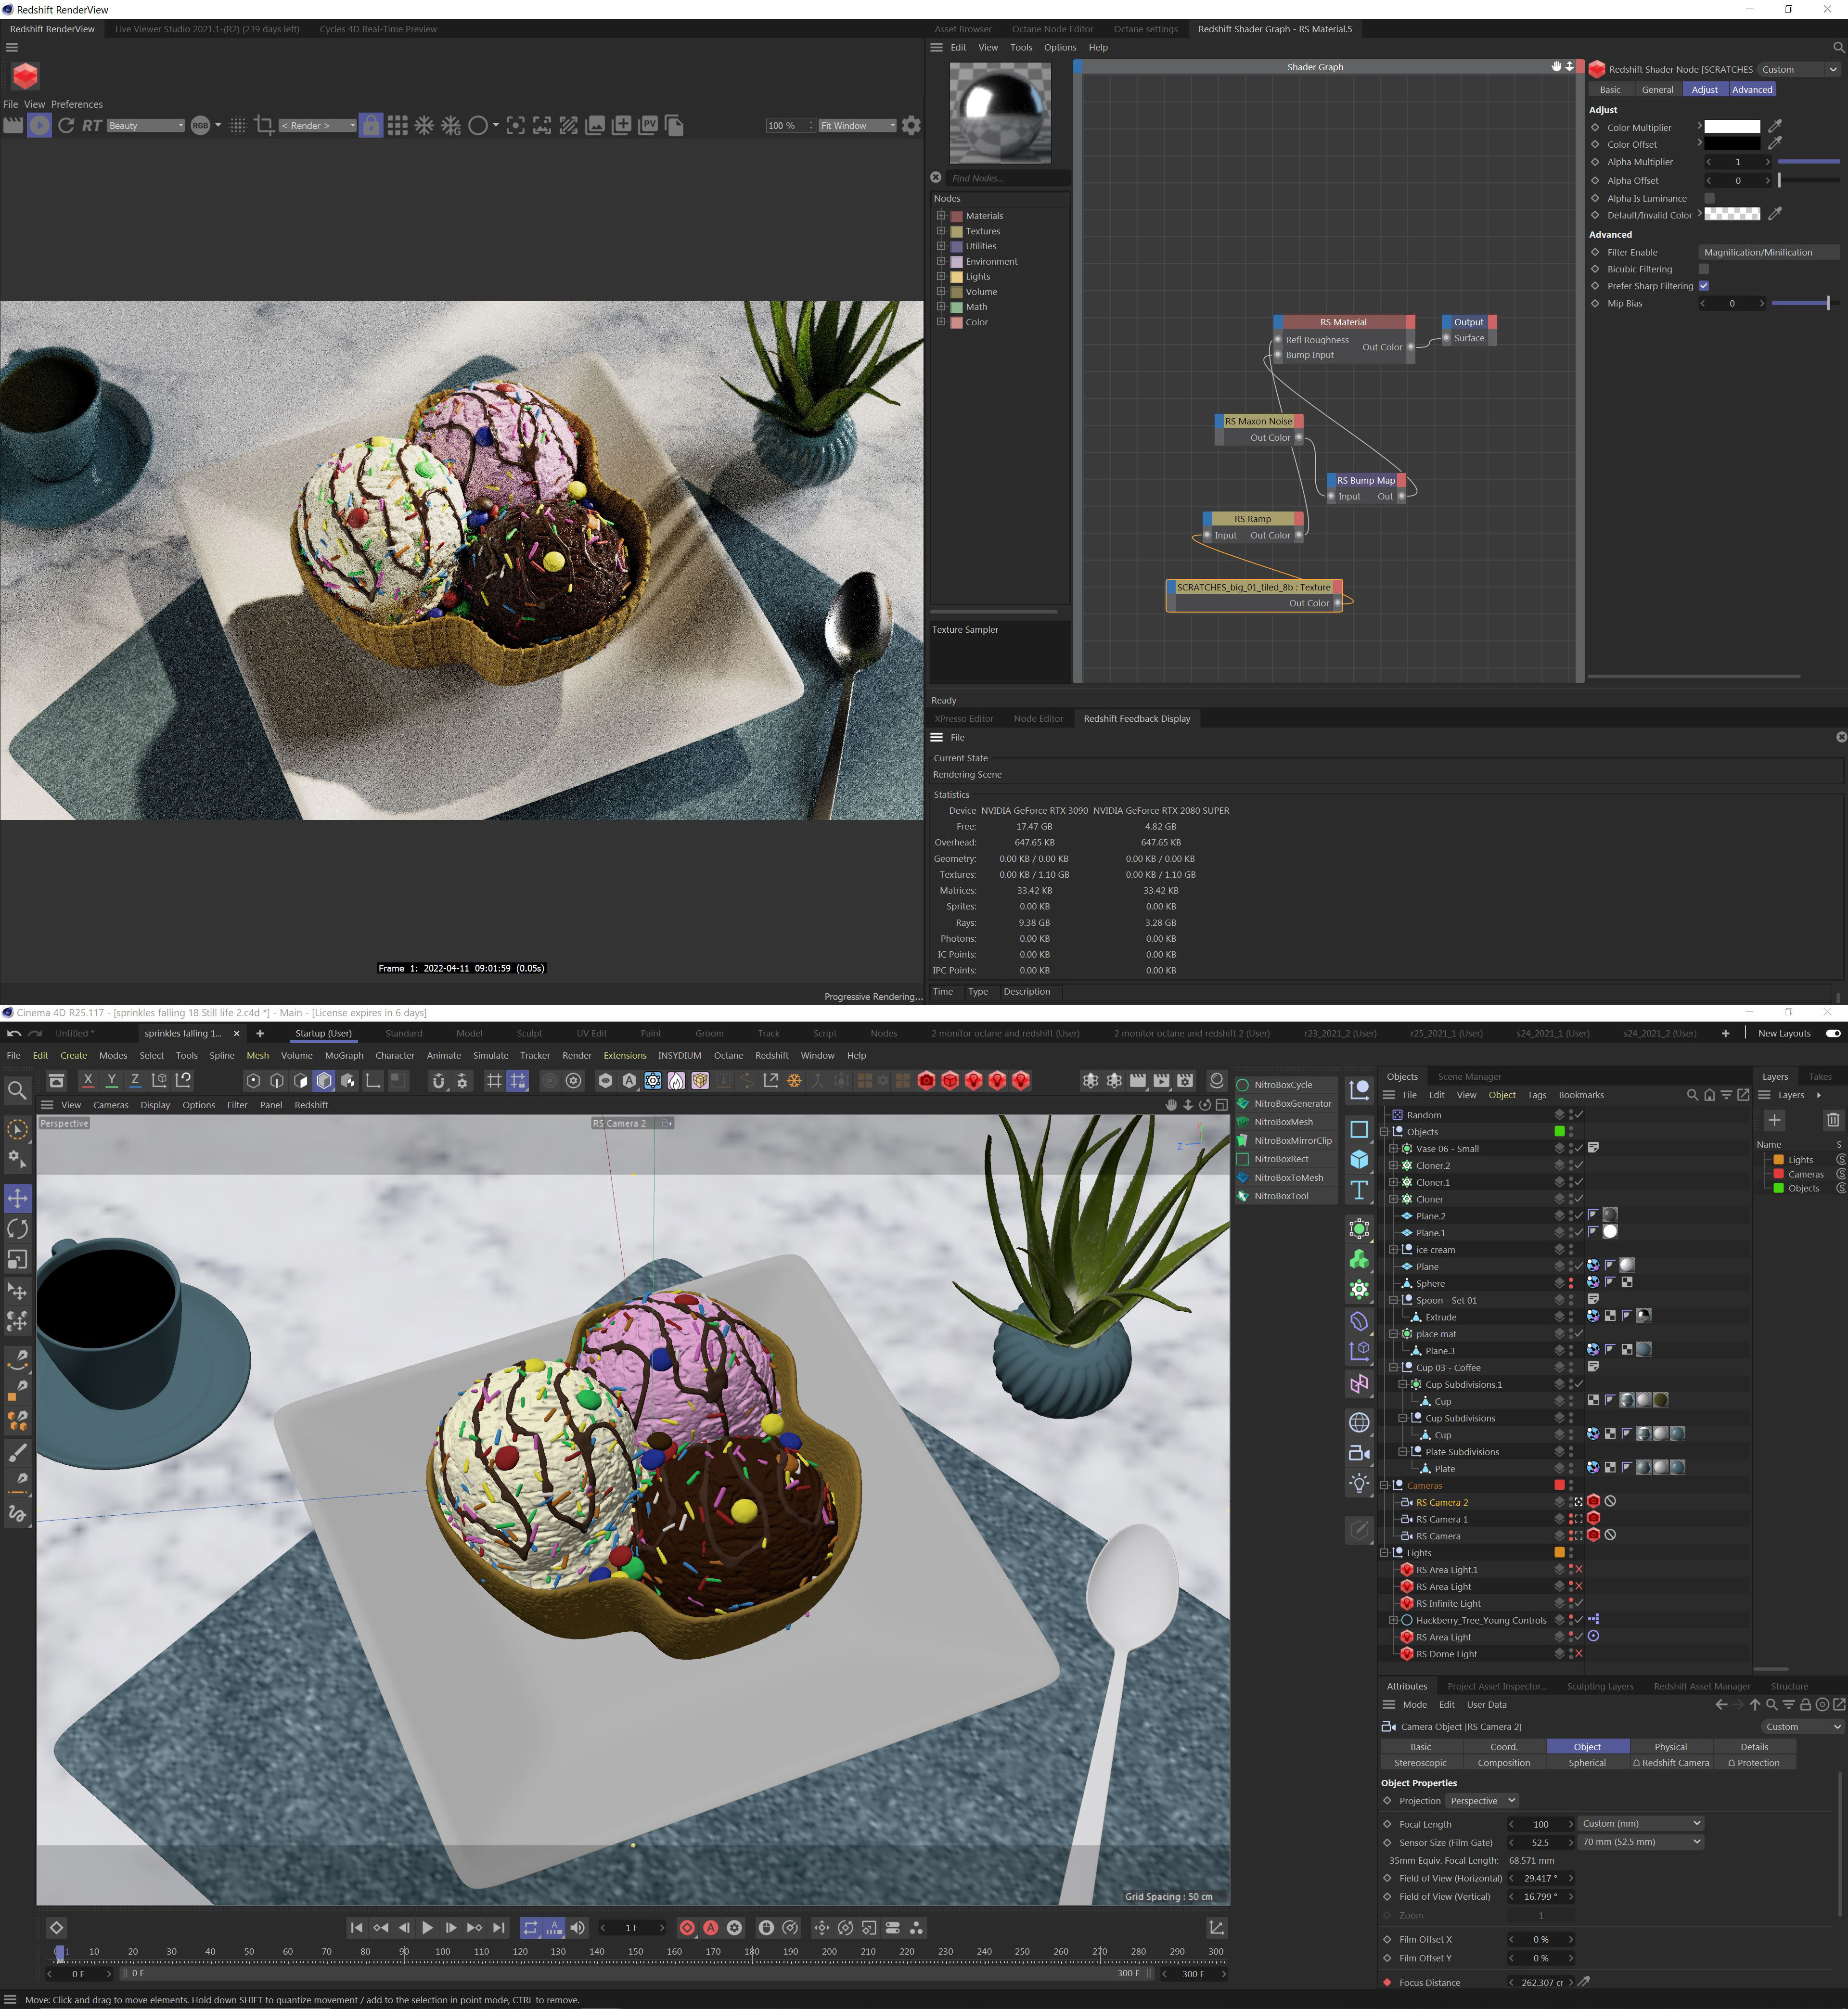Click the Color Multiplier white swatch
The height and width of the screenshot is (2009, 1848).
(1731, 127)
